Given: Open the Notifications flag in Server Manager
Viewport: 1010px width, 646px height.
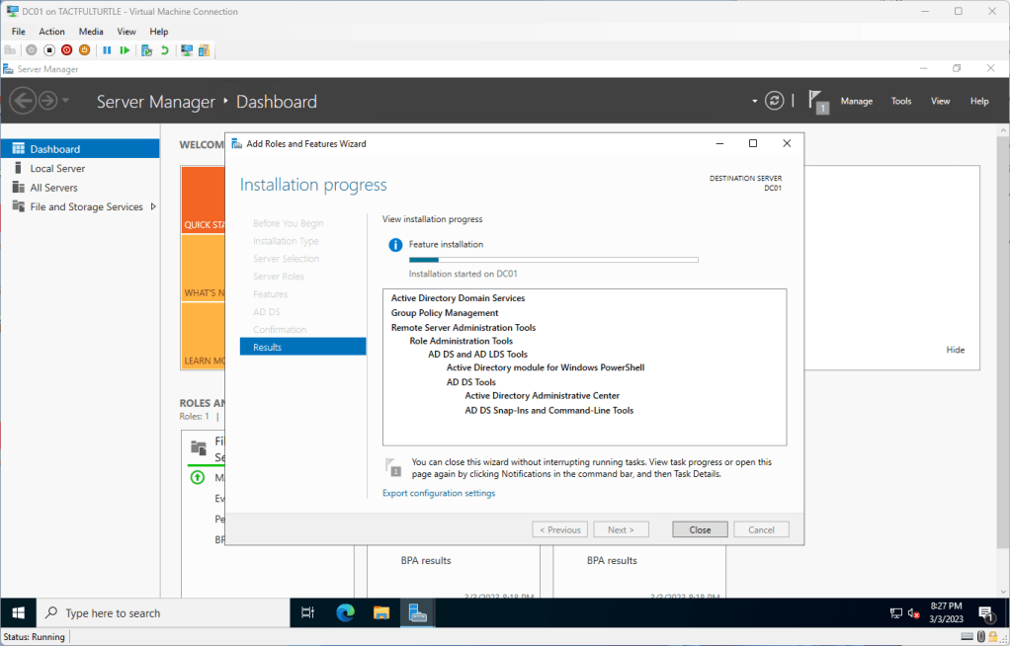Looking at the screenshot, I should point(816,101).
